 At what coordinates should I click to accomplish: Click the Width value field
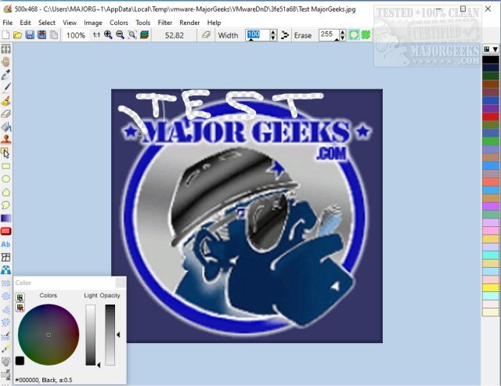tap(258, 34)
